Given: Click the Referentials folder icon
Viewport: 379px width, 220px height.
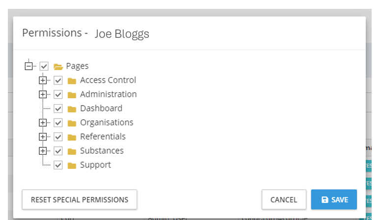Looking at the screenshot, I should (x=72, y=137).
